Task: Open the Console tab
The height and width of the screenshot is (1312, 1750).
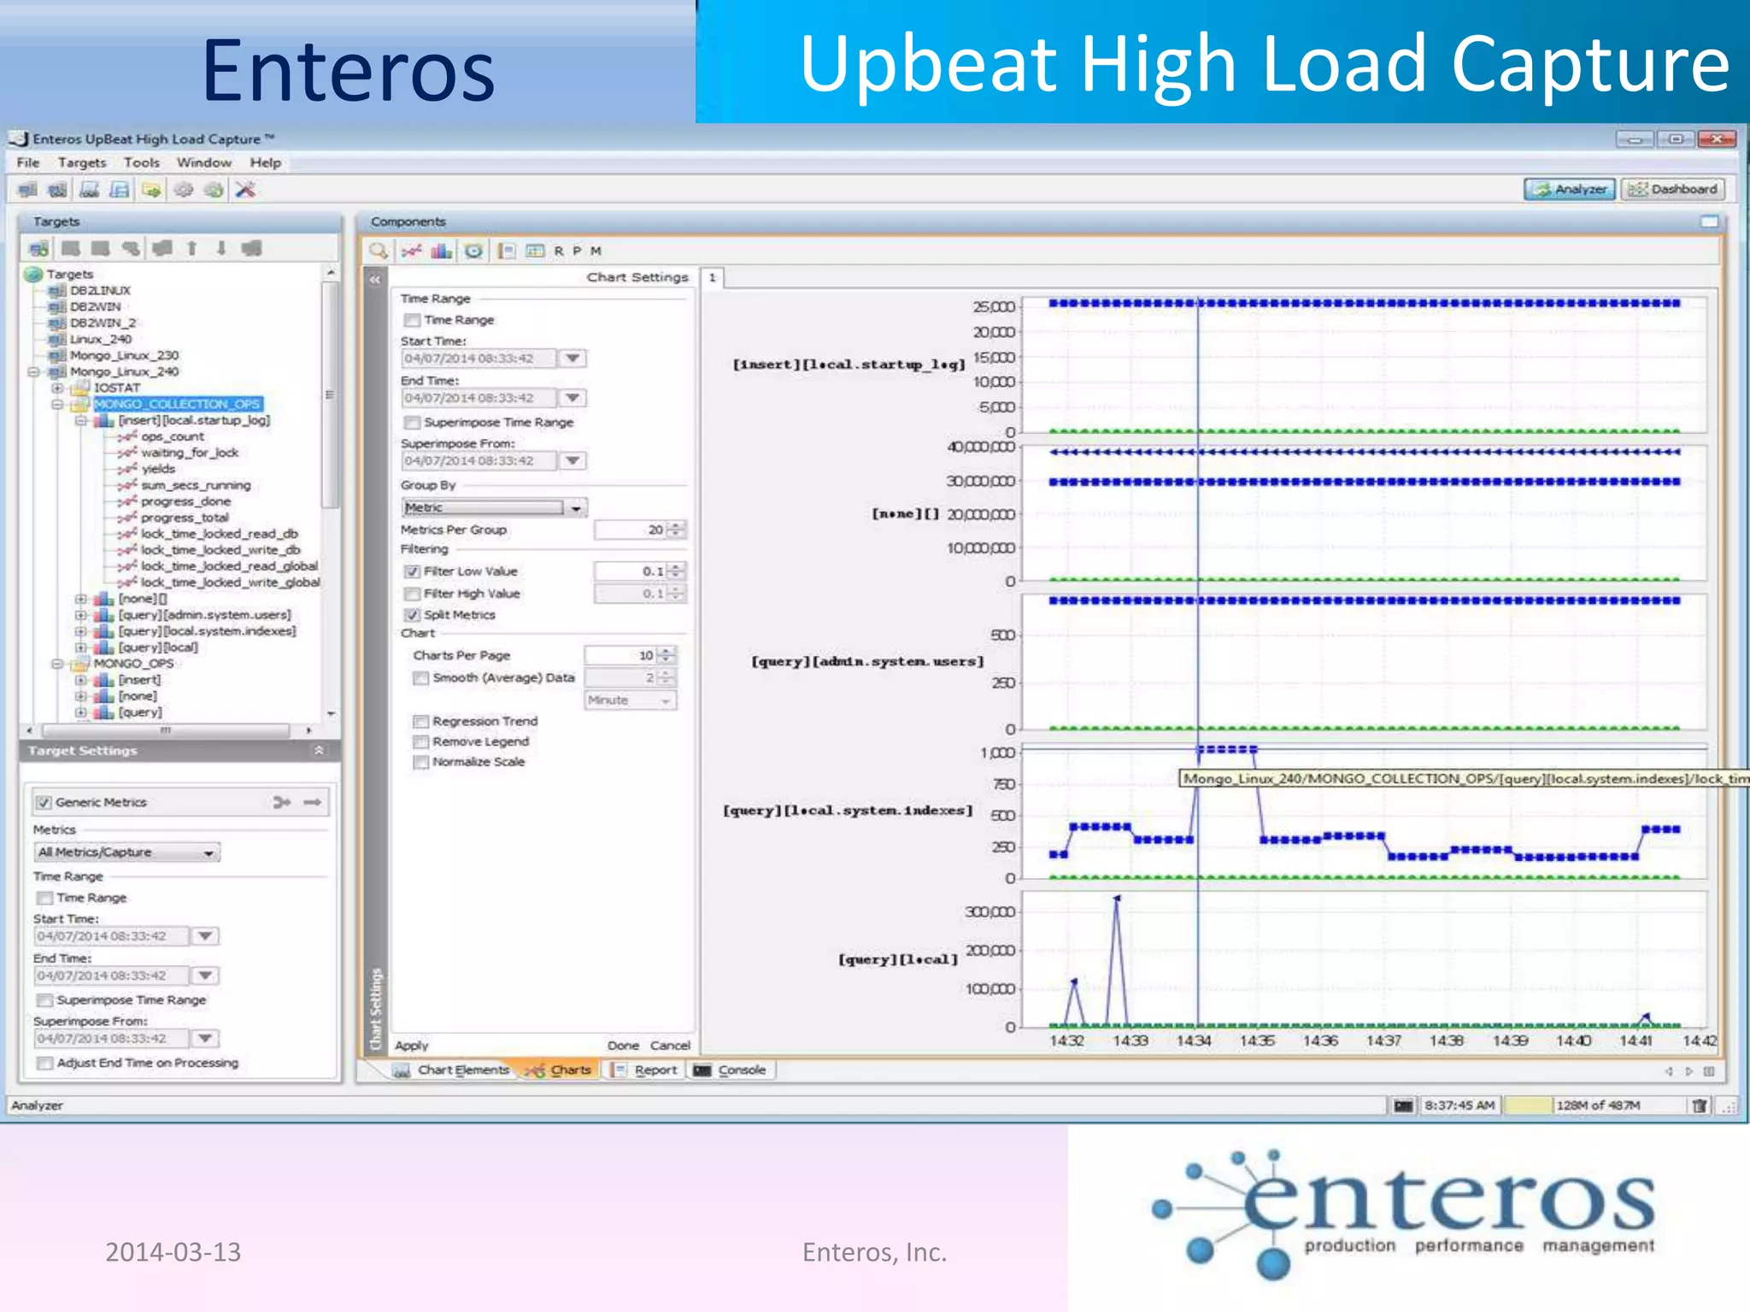Action: point(731,1070)
